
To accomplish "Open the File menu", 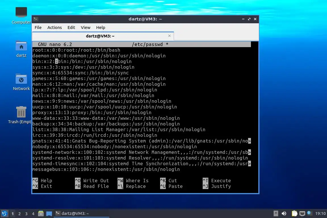I will 38,27.
